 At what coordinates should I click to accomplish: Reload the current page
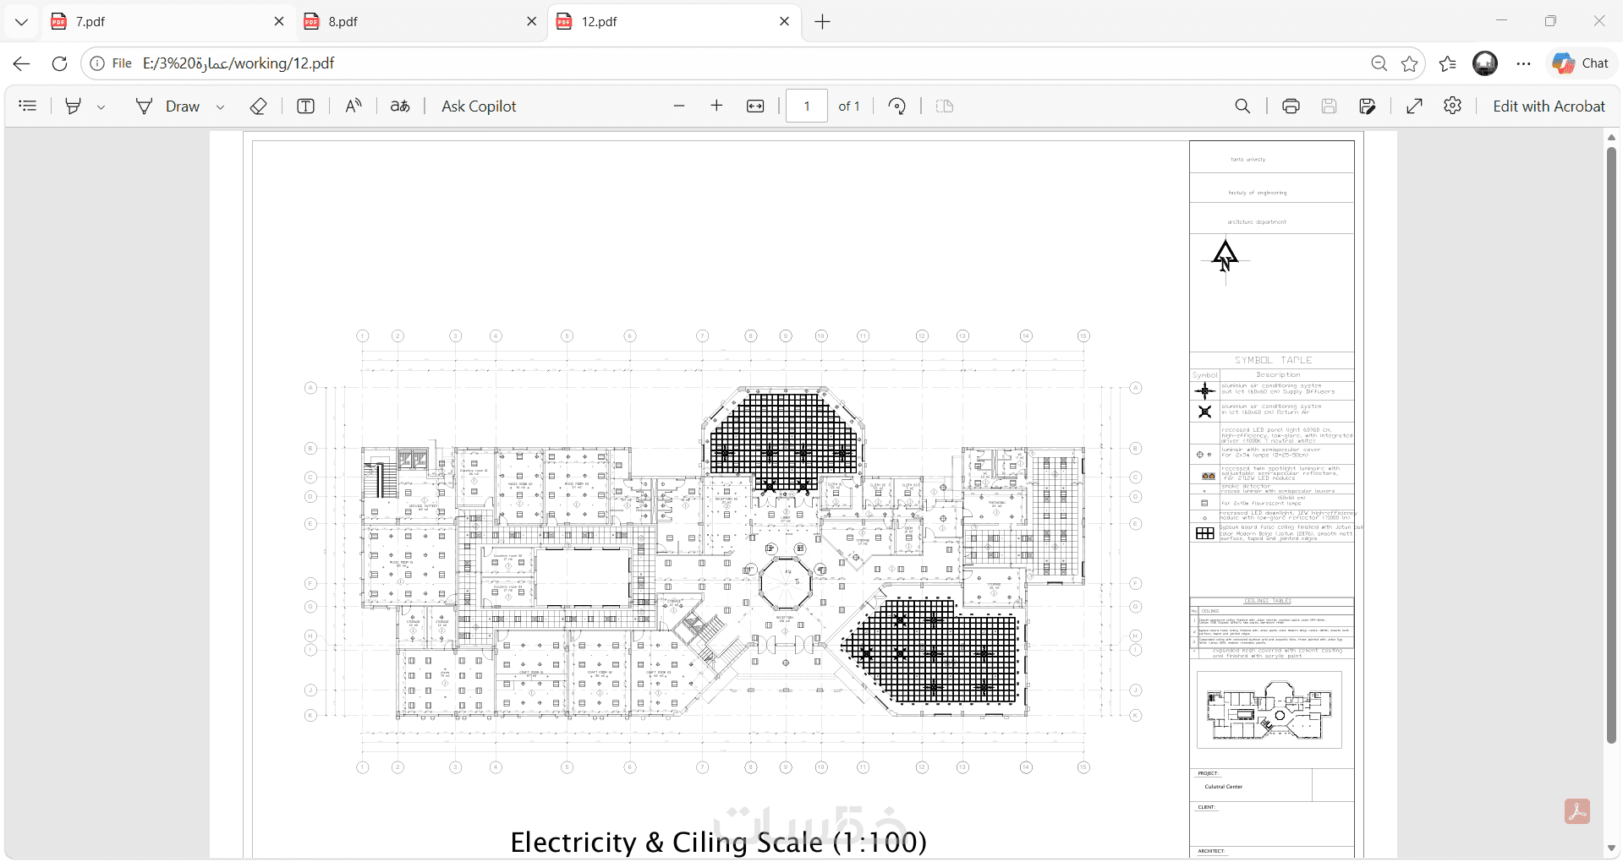pyautogui.click(x=59, y=63)
